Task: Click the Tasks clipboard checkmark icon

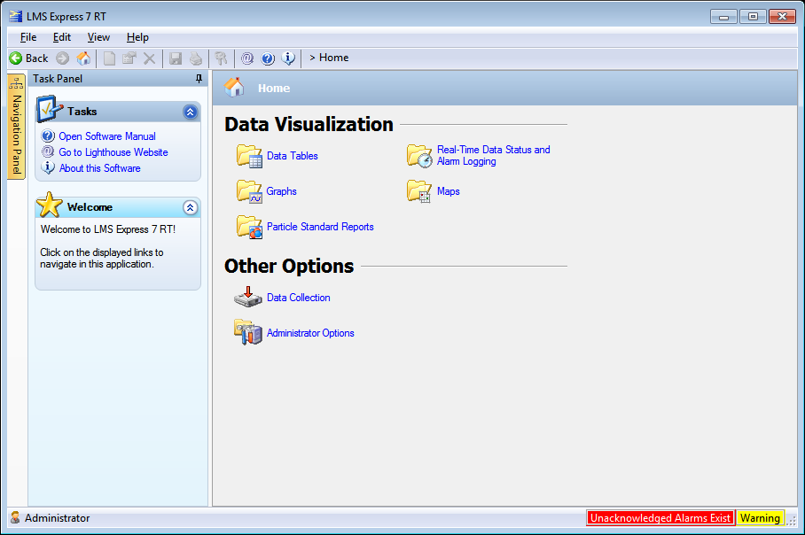Action: click(x=50, y=108)
